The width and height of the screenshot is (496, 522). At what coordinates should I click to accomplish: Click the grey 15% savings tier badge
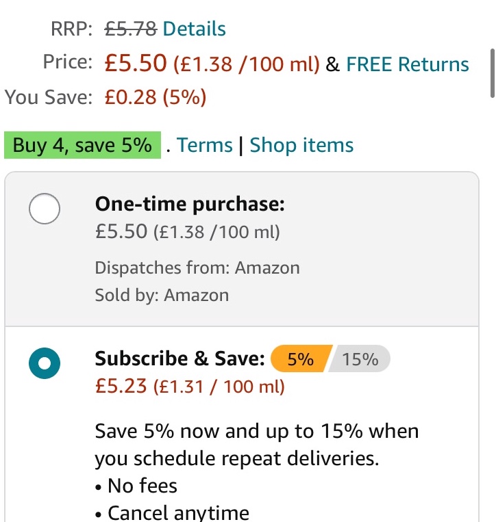(x=360, y=359)
